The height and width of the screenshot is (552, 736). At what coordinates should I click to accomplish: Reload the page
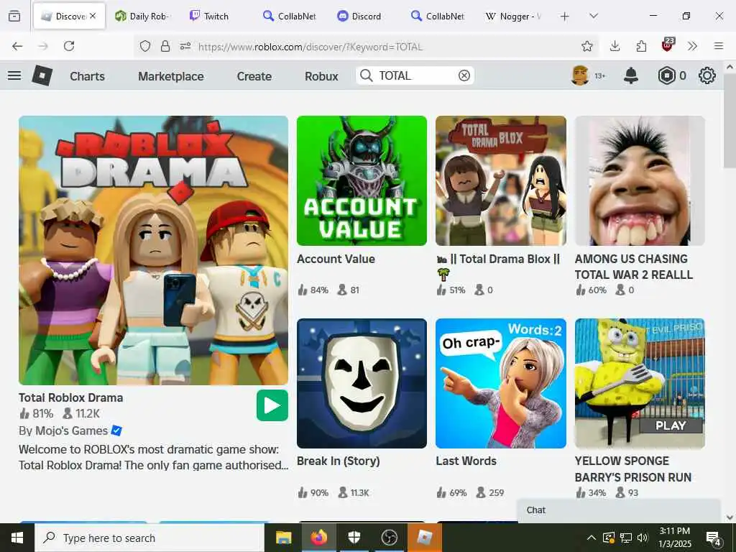[x=69, y=46]
